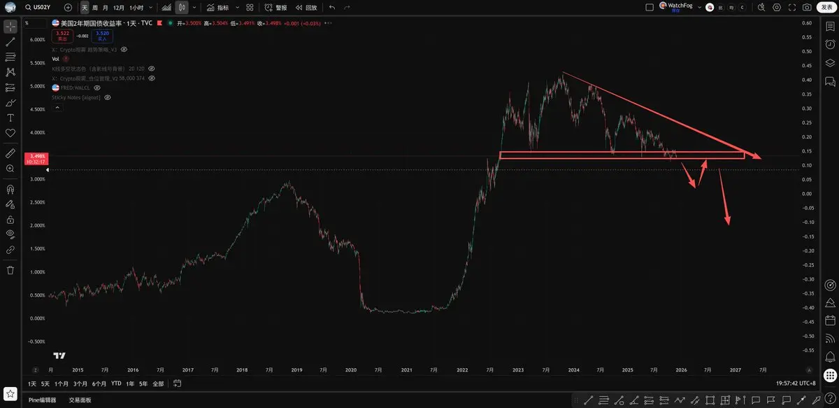Open the forecasting and measurement tools
839x408 pixels.
(x=10, y=87)
